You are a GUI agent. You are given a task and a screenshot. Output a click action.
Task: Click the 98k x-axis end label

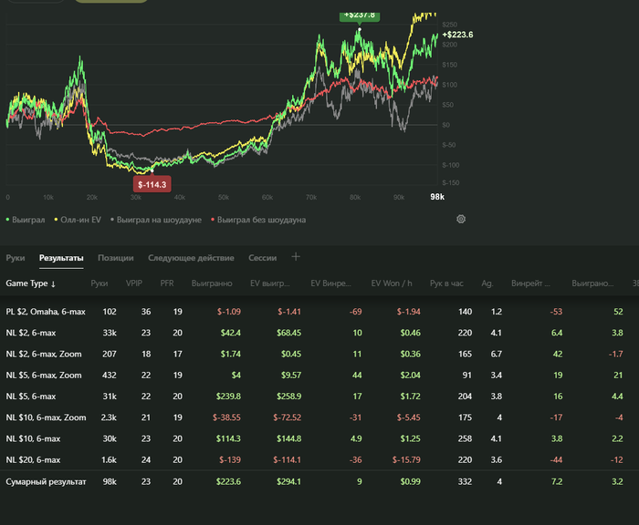(x=437, y=197)
